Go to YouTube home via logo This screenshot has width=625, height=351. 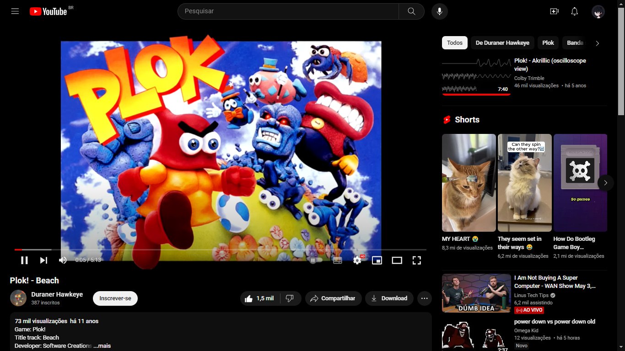(48, 11)
